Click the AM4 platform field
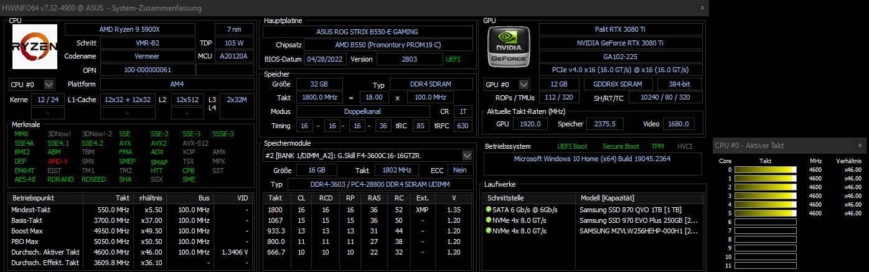The width and height of the screenshot is (869, 272). pos(177,84)
